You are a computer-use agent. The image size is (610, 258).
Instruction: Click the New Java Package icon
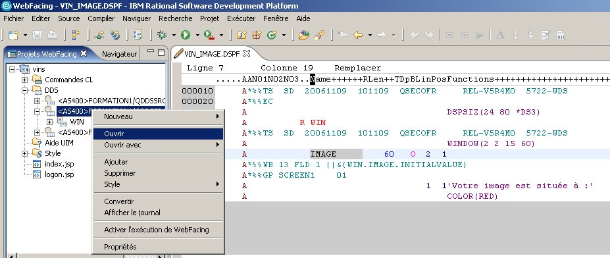[257, 35]
